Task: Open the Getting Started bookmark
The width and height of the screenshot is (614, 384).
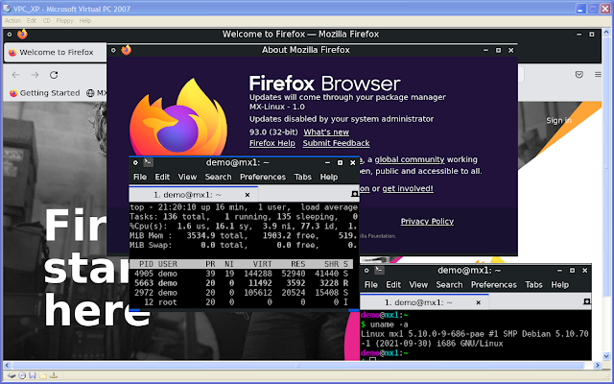Action: [44, 93]
